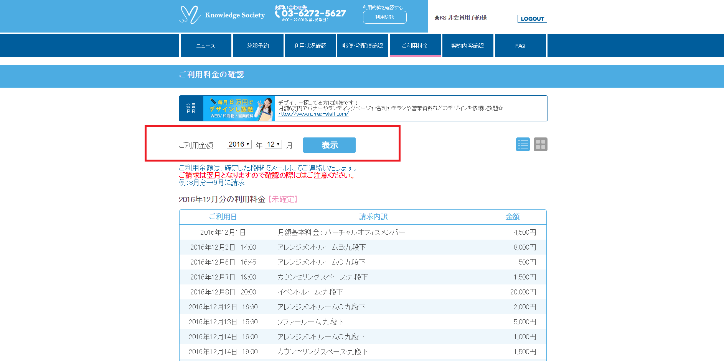Click the LOGOUT button
Image resolution: width=724 pixels, height=361 pixels.
532,19
